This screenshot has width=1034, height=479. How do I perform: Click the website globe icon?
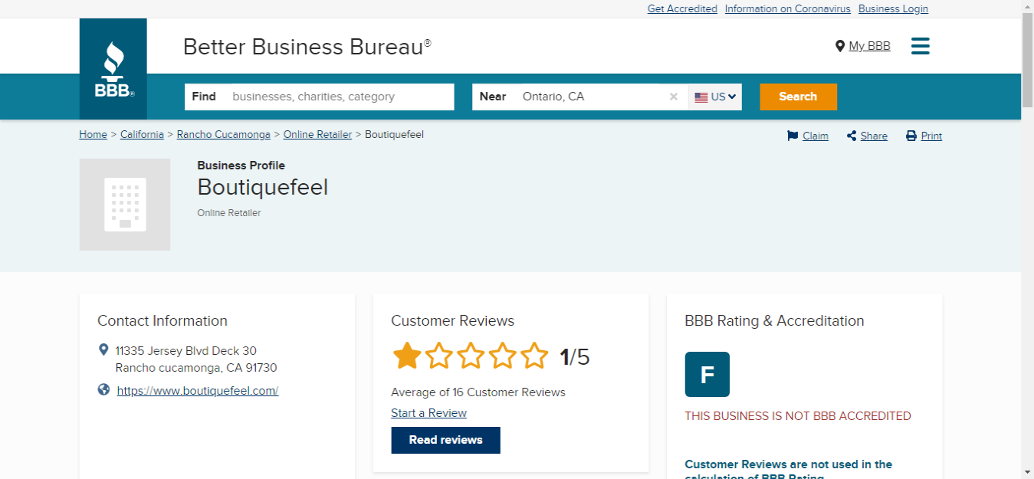click(x=104, y=390)
